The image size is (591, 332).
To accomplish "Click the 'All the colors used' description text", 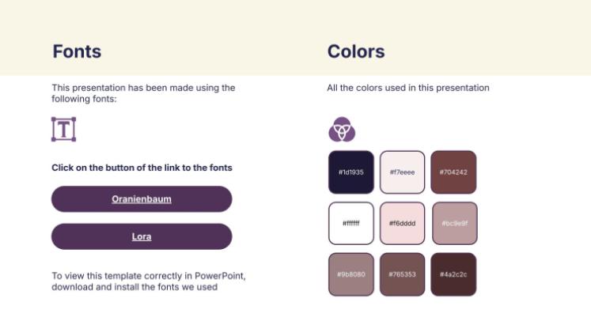I will 408,88.
